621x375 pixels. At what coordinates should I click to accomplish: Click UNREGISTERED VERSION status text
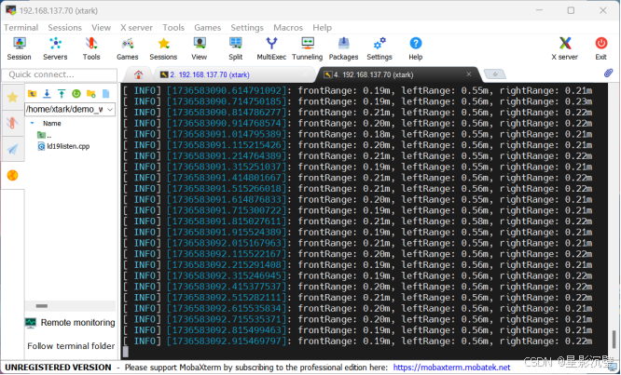(x=58, y=368)
